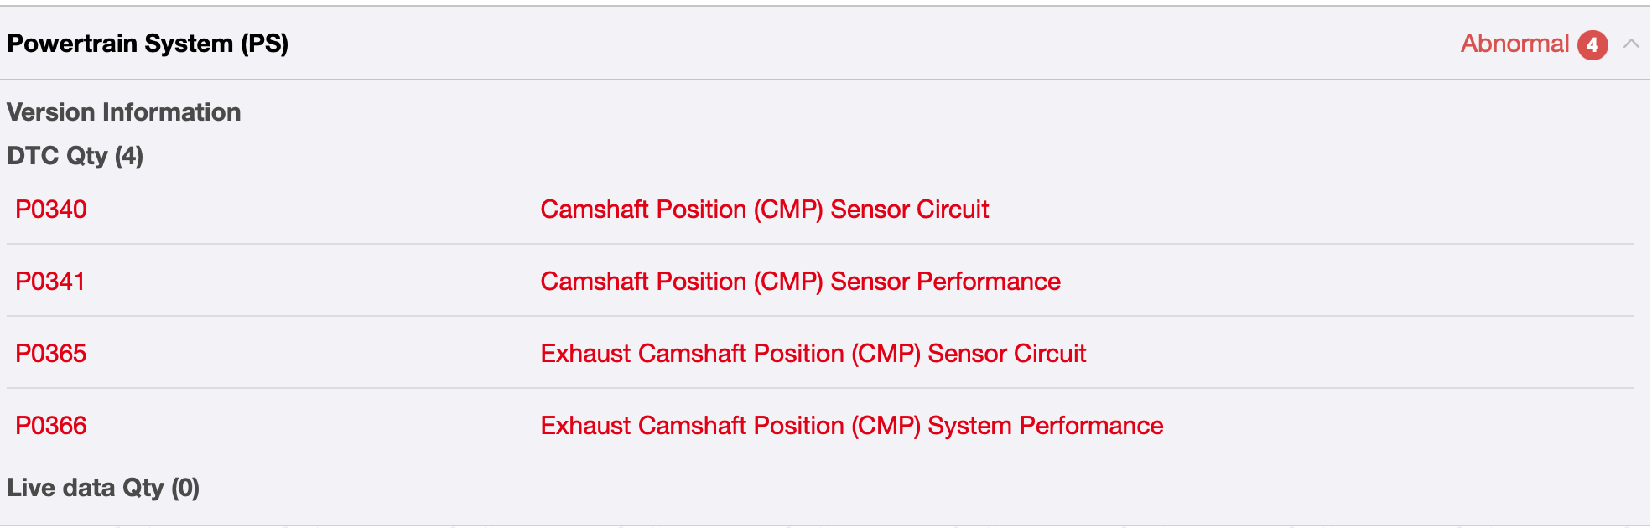Click Exhaust Camshaft Position Sensor Circuit text
Screen dimensions: 1652x528
[x=813, y=354]
